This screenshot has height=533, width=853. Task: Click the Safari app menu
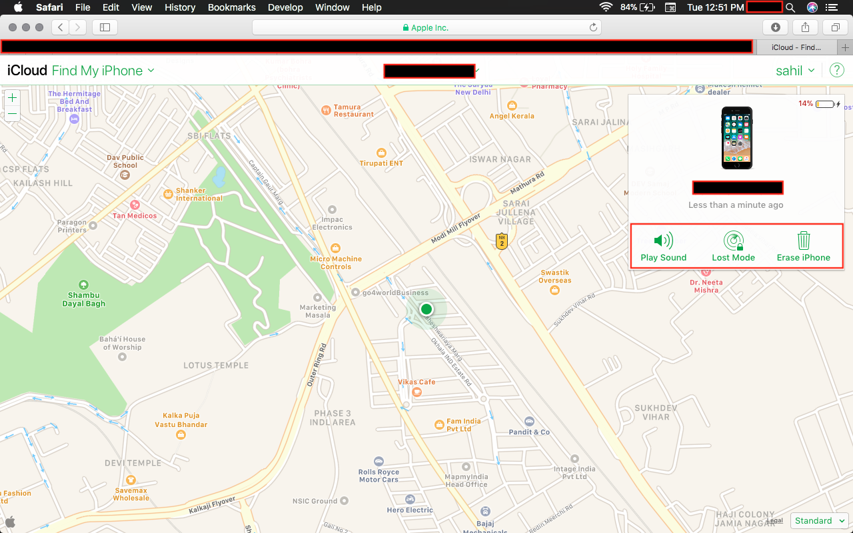[x=49, y=7]
